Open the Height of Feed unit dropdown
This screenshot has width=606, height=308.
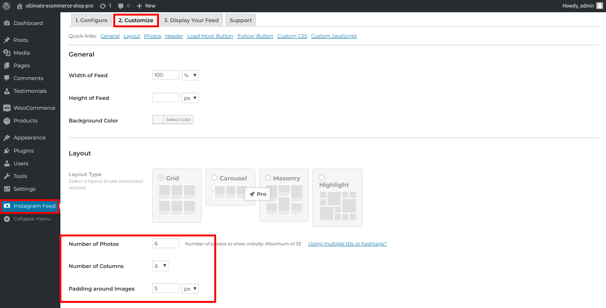[190, 98]
